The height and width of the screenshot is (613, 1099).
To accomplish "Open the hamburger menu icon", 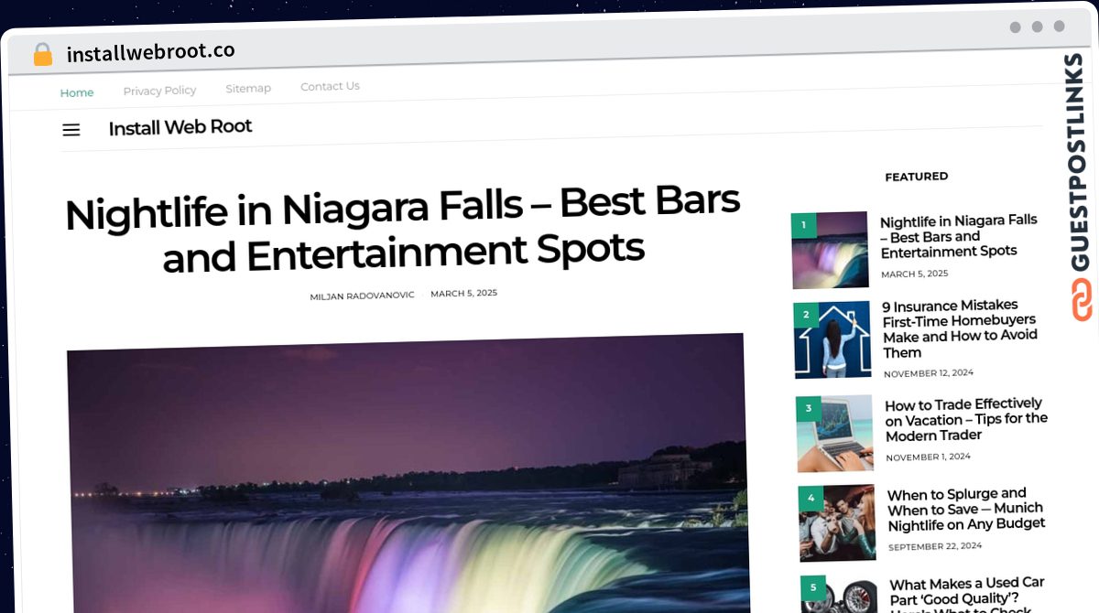I will point(71,130).
